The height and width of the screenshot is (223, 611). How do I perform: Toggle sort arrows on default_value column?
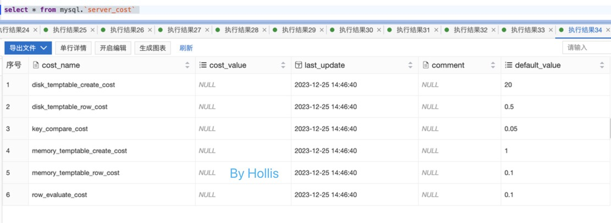[602, 65]
